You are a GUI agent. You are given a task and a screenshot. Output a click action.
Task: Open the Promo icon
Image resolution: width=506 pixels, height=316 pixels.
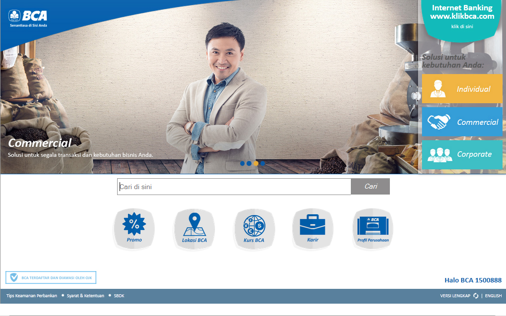point(134,229)
